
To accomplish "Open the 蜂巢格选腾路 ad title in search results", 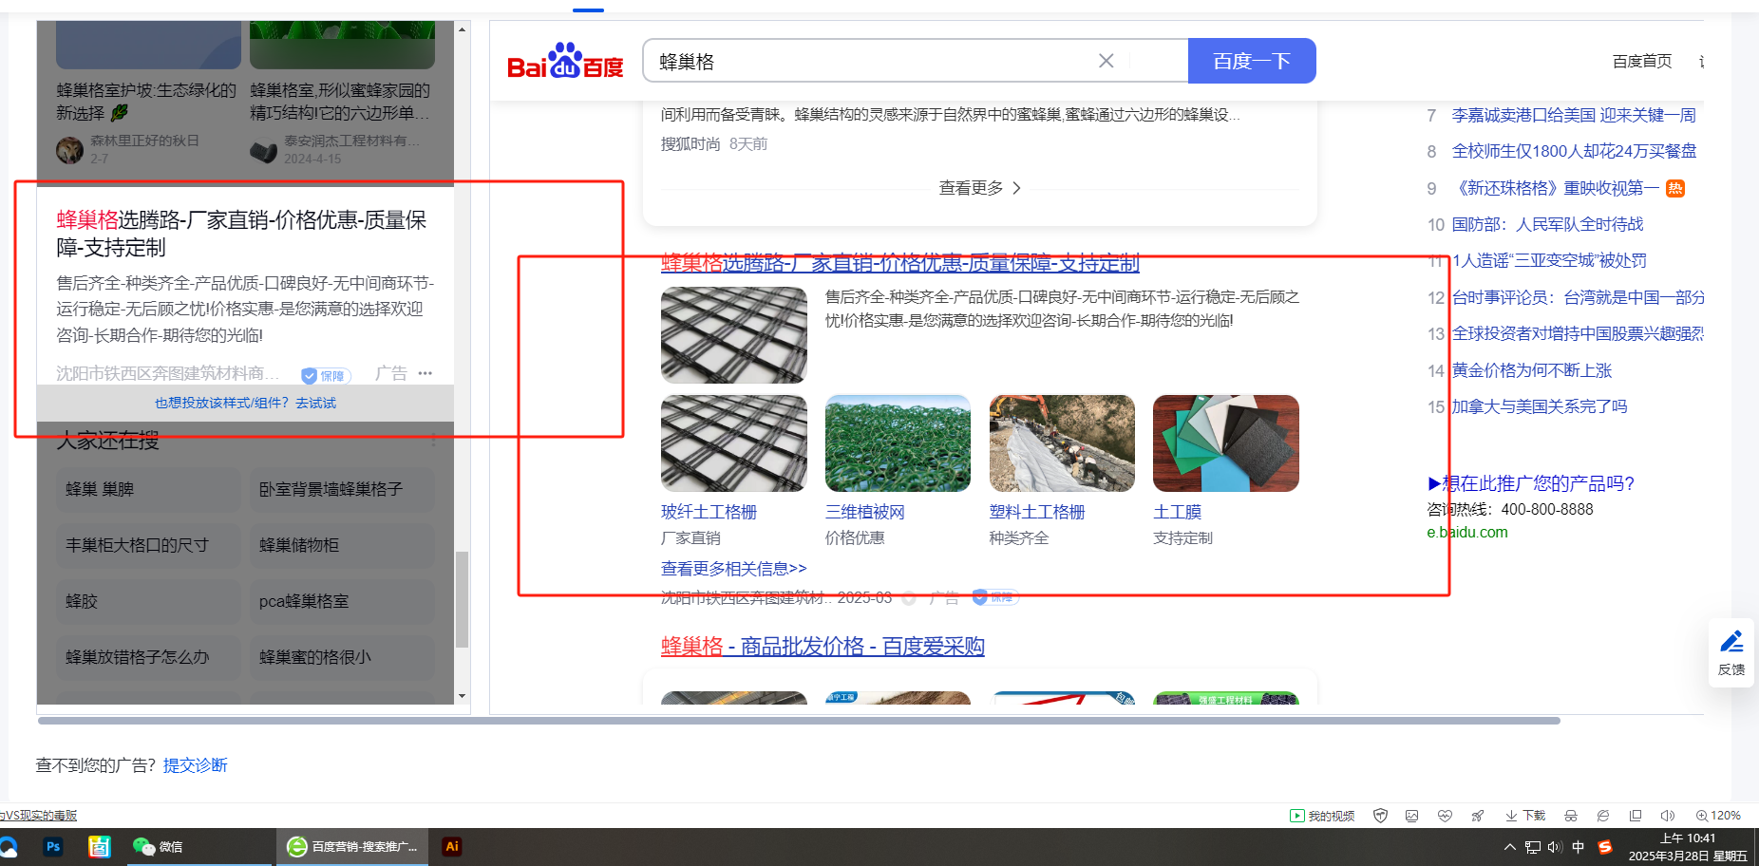I will coord(899,263).
